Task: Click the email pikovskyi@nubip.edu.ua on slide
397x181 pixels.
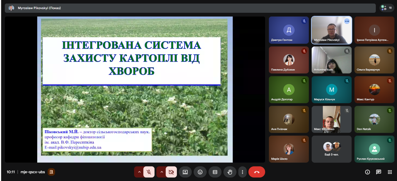Action: [79, 147]
